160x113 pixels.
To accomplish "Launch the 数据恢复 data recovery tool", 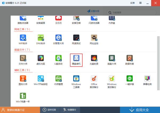I will [129, 59].
